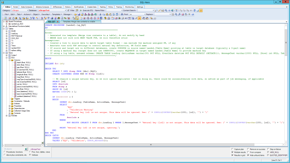Click Execute (F5) button label

pos(88,10)
